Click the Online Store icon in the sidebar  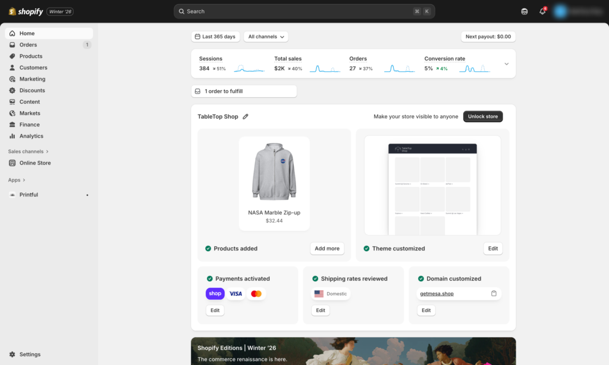12,163
